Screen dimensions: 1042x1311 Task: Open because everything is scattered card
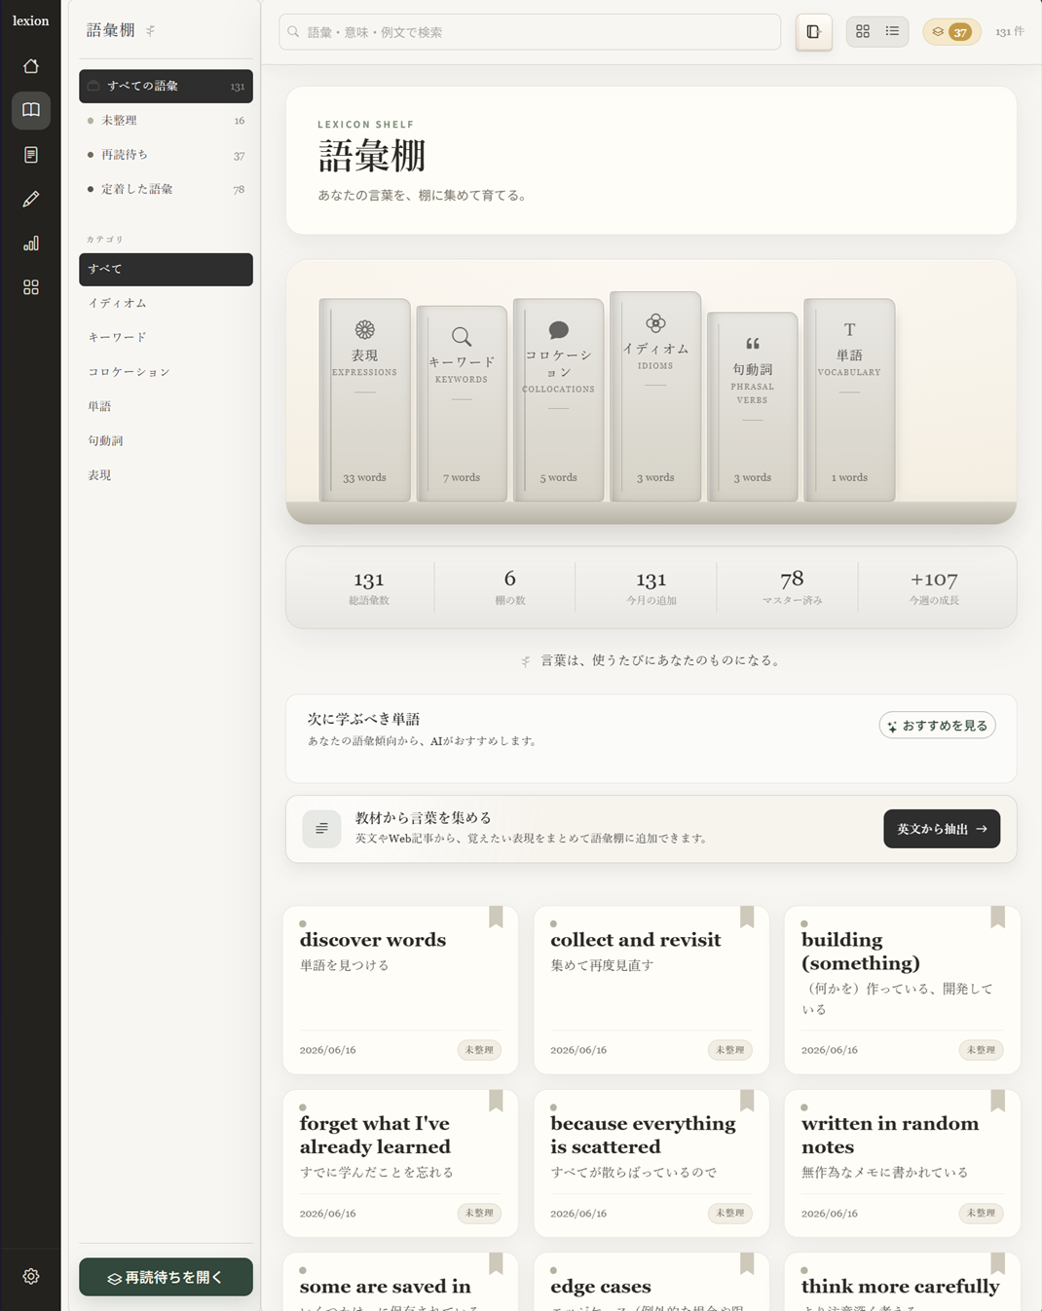pos(651,1163)
